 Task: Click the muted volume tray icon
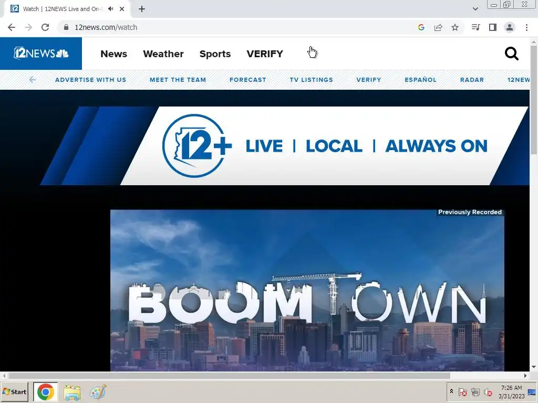488,391
